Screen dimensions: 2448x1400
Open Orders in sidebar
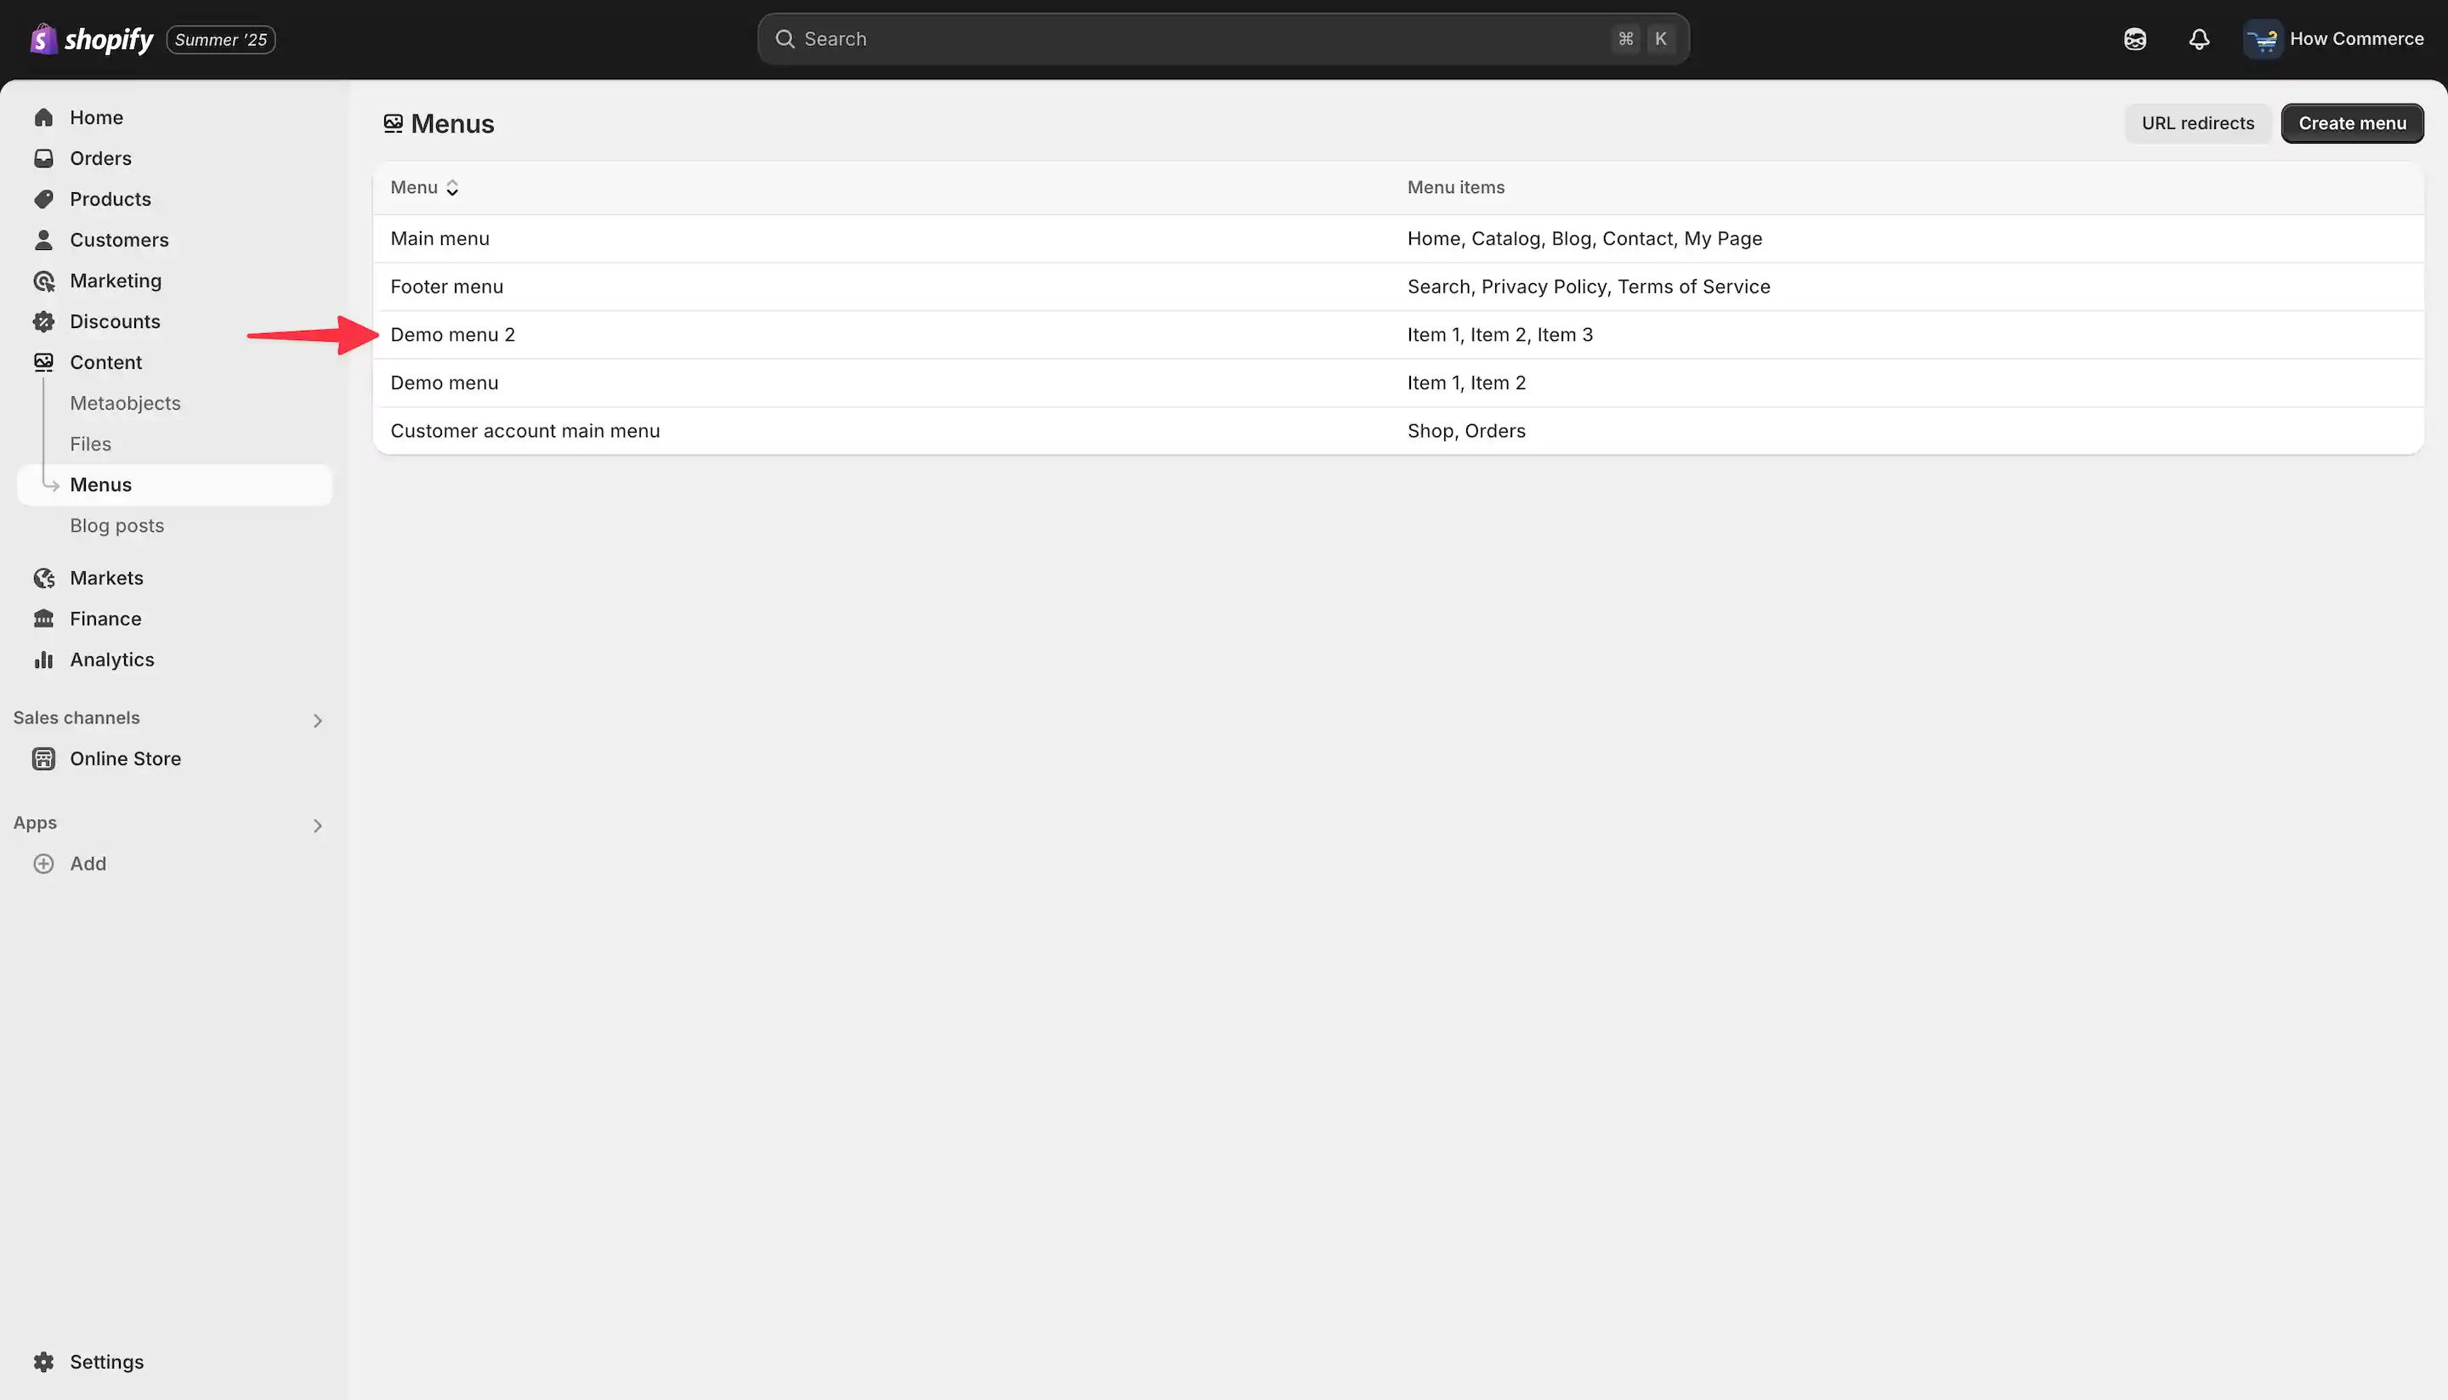175,158
